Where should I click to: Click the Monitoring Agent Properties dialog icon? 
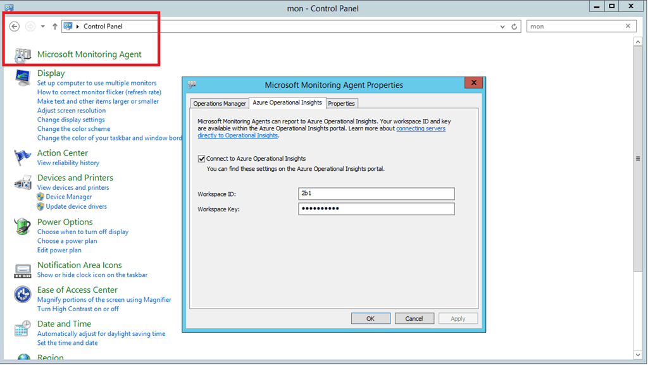coord(192,85)
